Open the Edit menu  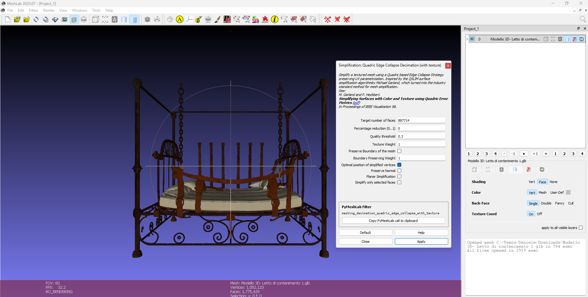click(x=21, y=10)
